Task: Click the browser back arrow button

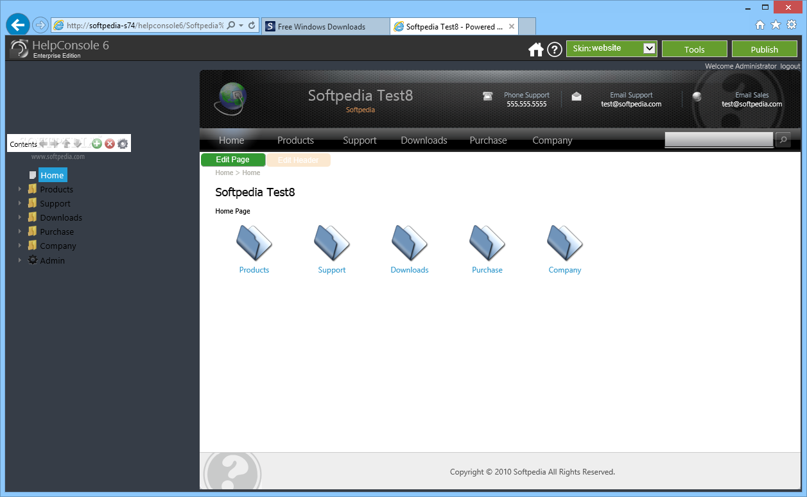Action: [x=18, y=25]
